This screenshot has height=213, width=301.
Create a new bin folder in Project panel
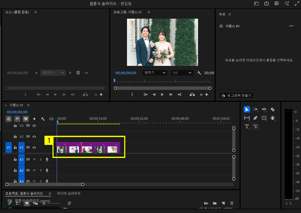[215, 203]
